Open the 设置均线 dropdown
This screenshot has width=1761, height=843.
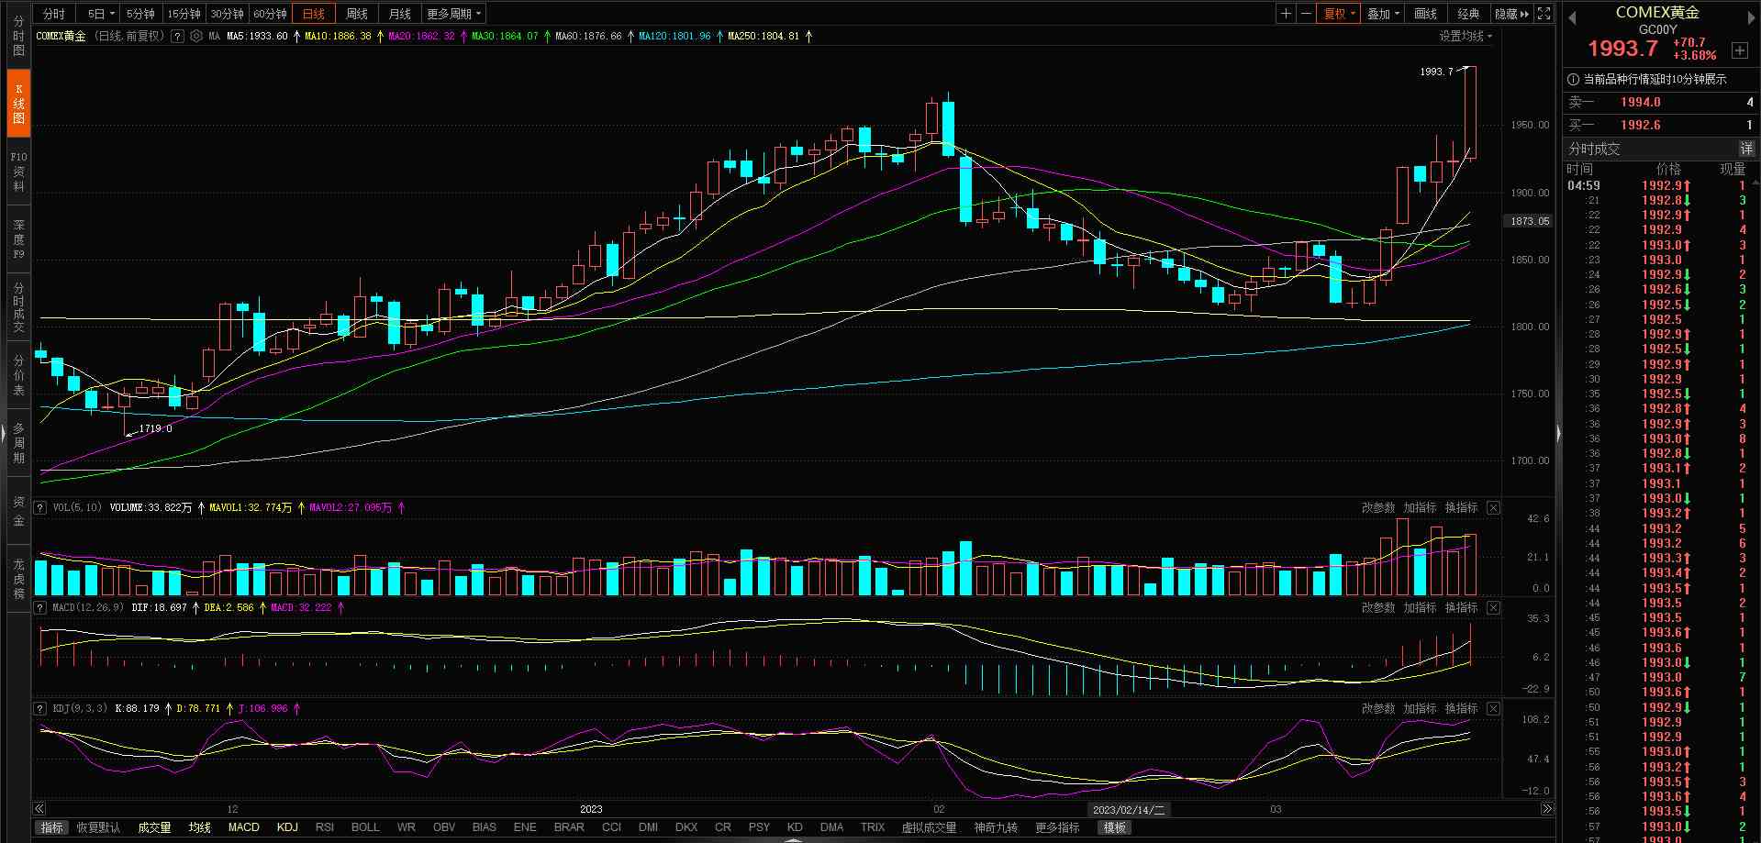tap(1465, 37)
